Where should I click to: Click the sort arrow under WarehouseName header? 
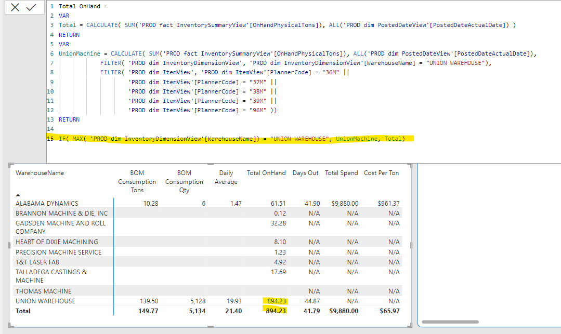tap(18, 195)
